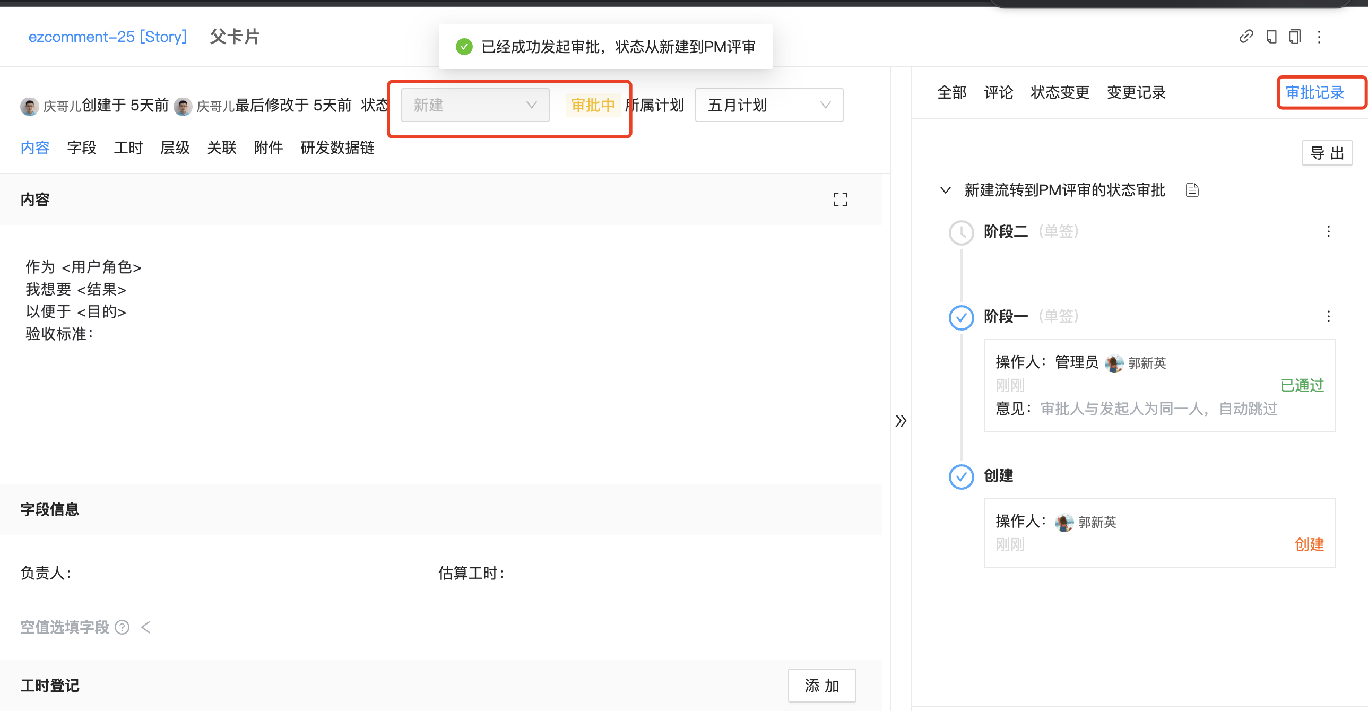This screenshot has height=711, width=1368.
Task: Open the 新建 status dropdown
Action: pos(475,105)
